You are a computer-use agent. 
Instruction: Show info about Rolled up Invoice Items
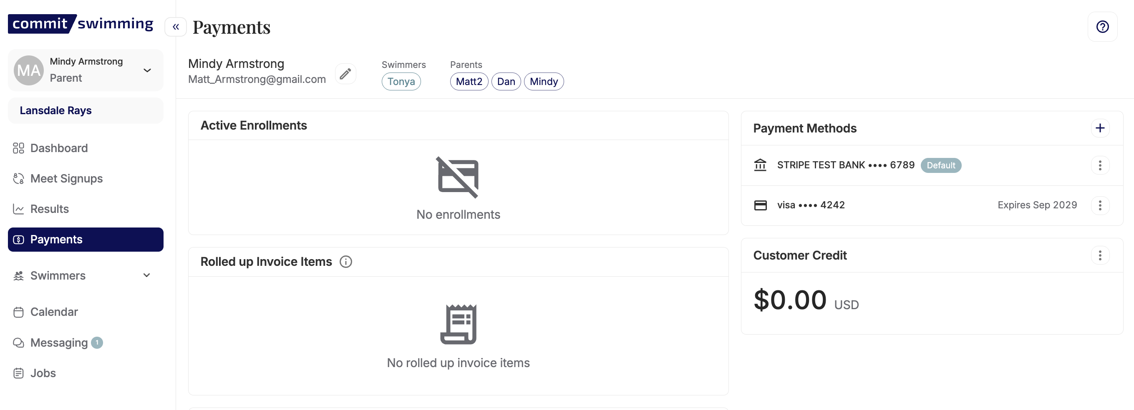click(345, 262)
